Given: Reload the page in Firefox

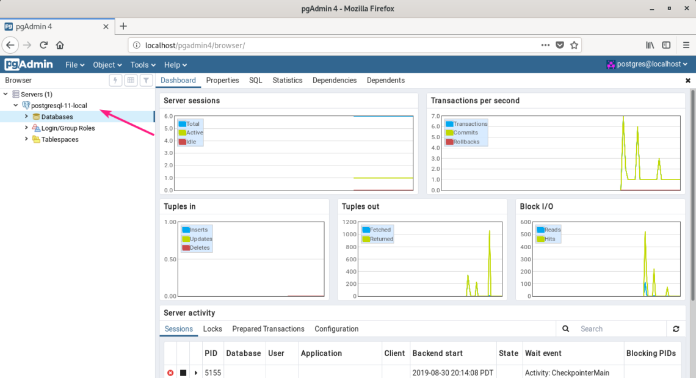Looking at the screenshot, I should pos(44,45).
